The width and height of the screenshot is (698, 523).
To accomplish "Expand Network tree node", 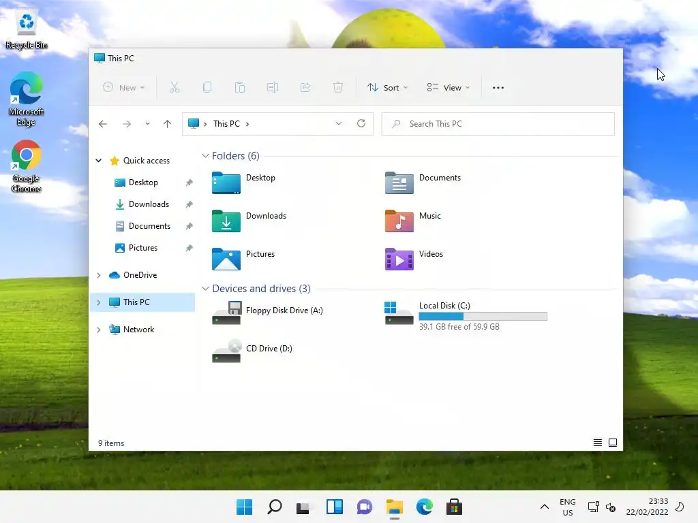I will (x=98, y=330).
